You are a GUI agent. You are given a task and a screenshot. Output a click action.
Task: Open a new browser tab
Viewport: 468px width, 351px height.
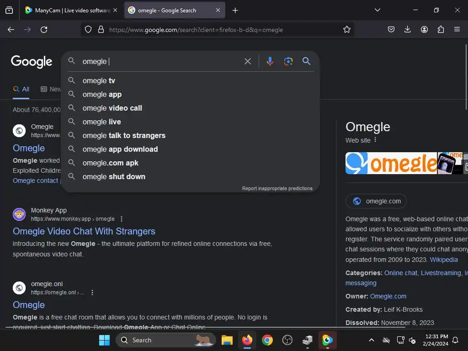click(235, 11)
